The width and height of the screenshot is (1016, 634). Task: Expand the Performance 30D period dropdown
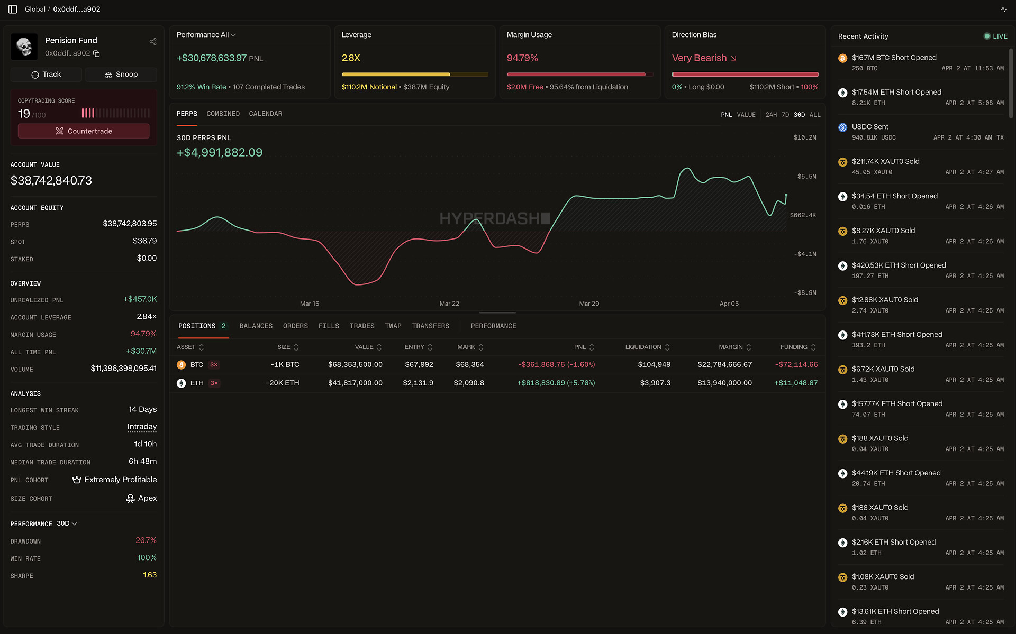pyautogui.click(x=67, y=523)
